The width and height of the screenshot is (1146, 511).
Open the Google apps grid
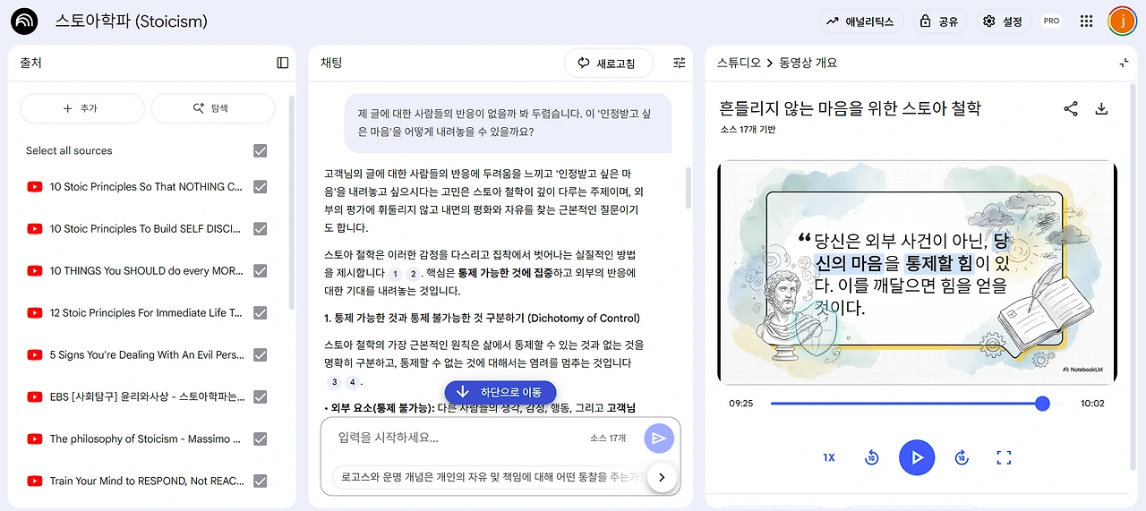pyautogui.click(x=1086, y=21)
